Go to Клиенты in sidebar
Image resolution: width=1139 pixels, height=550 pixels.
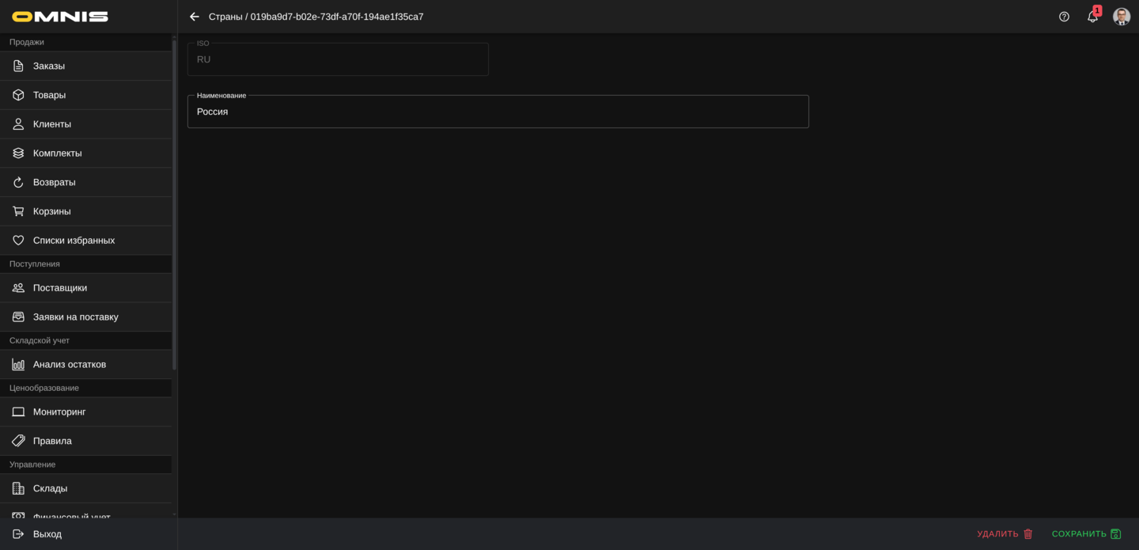pos(52,124)
